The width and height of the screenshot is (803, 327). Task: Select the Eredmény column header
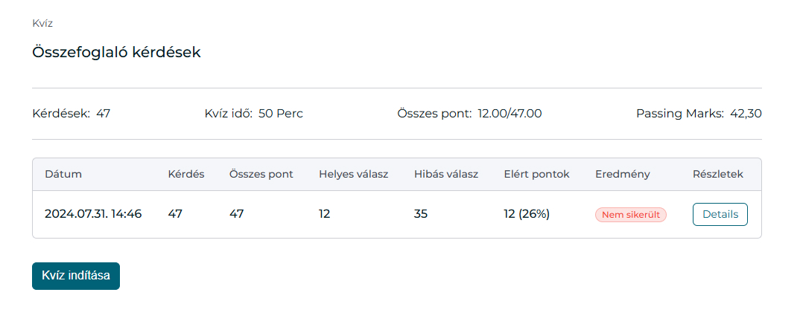click(622, 174)
